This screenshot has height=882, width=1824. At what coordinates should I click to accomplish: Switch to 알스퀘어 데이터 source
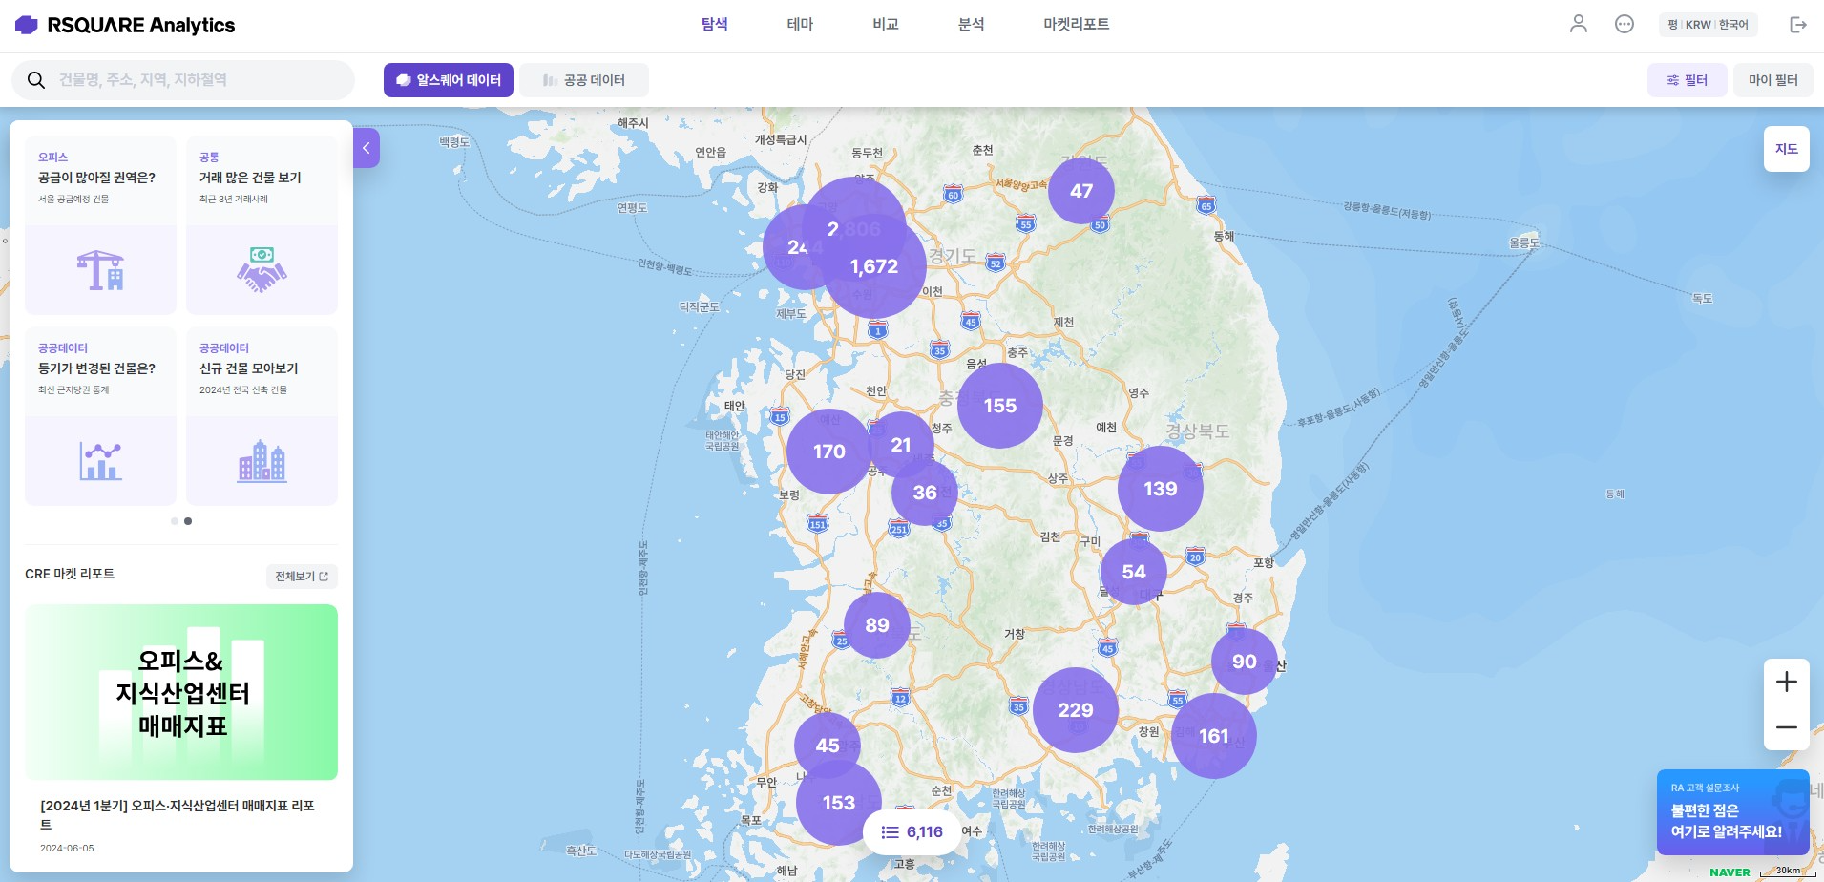tap(449, 80)
